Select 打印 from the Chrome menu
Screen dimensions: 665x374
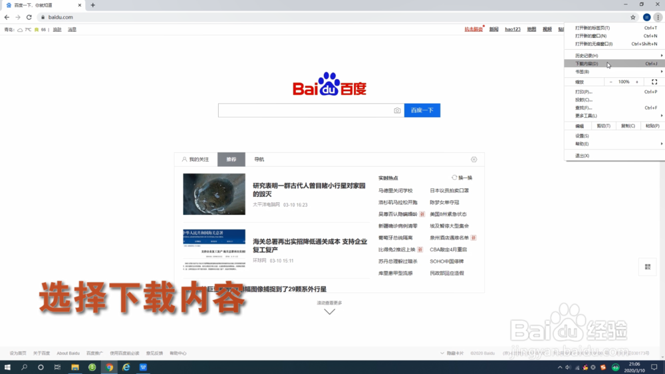pos(614,92)
